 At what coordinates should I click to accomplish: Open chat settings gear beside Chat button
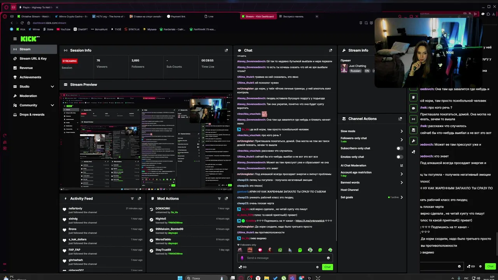(317, 267)
